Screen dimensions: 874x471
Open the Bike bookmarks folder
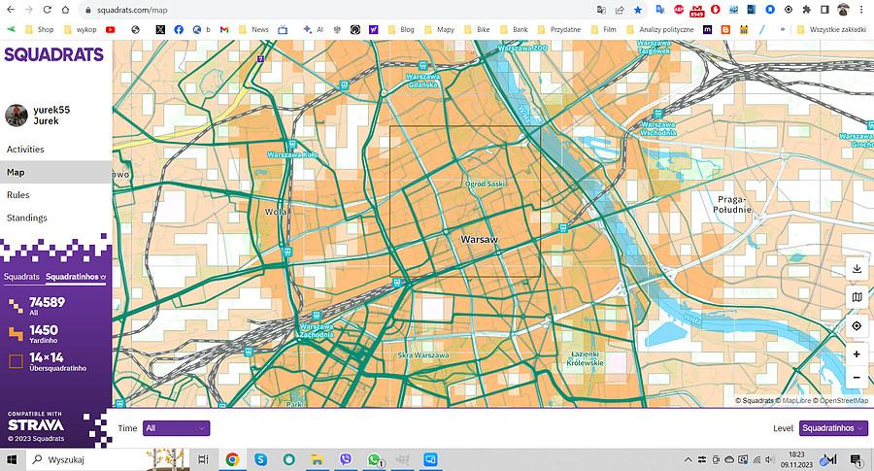(x=477, y=29)
